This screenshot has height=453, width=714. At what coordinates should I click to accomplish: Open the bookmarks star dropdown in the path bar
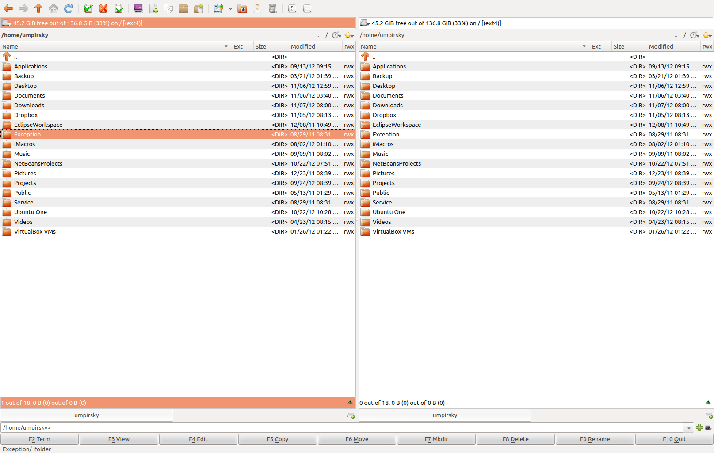pos(349,35)
